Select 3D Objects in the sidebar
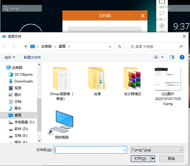 (x=21, y=74)
